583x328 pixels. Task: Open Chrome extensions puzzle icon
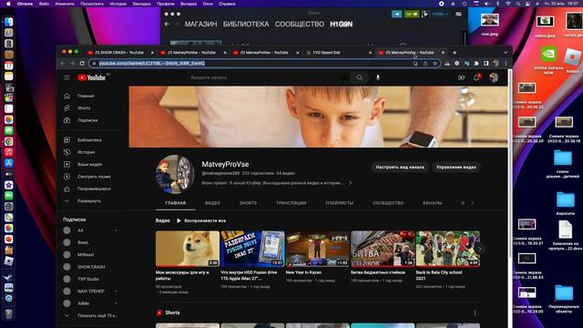[x=476, y=63]
